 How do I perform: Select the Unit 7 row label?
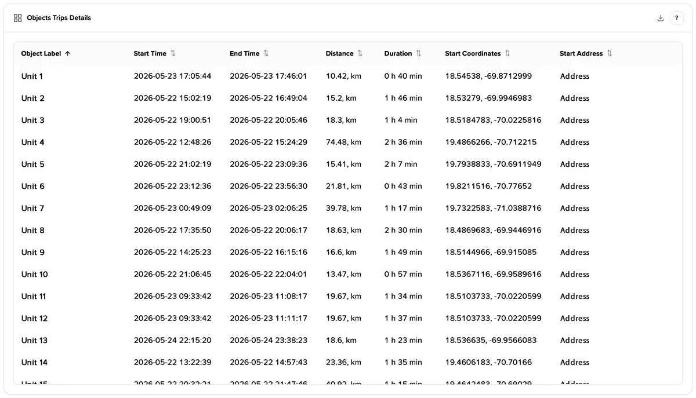coord(33,209)
